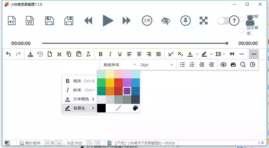The height and width of the screenshot is (148, 269).
Task: Remove color with the red slash swatch
Action: [118, 108]
